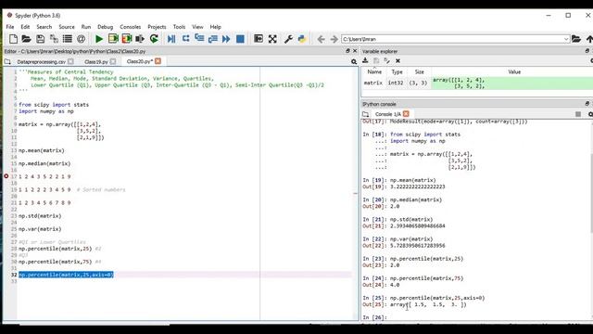Browse editor tabs icon left of tabs

7,61
